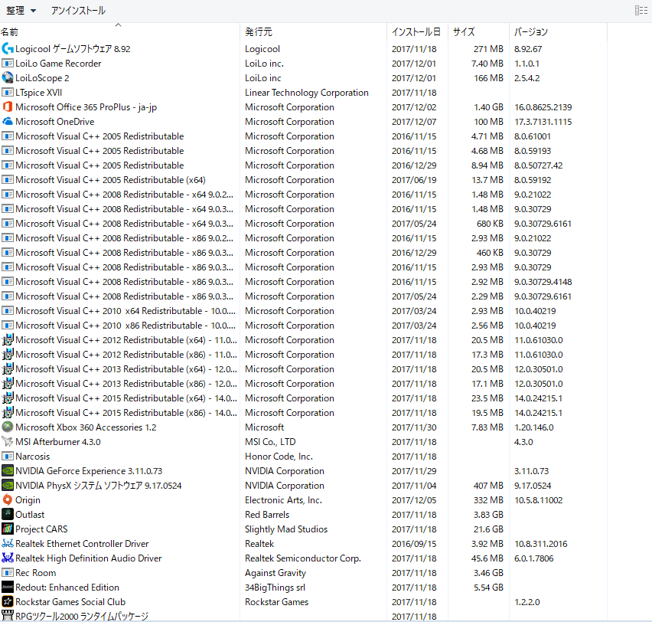Click size value 21.6 GB

coord(488,529)
